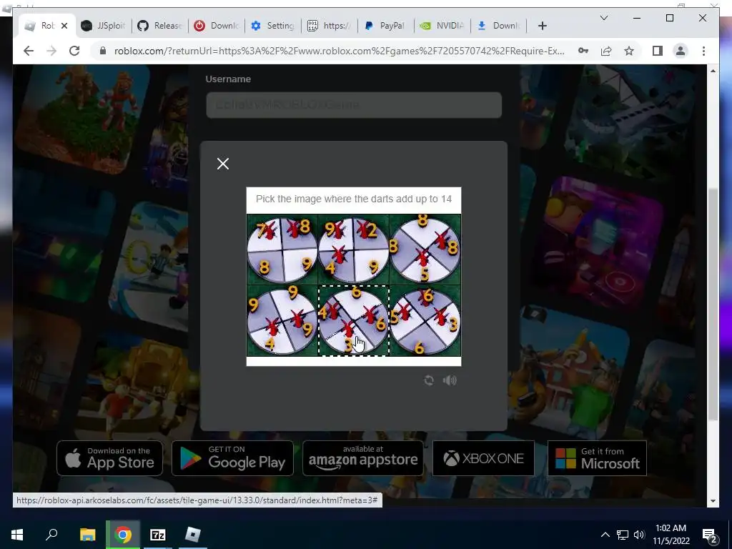Image resolution: width=732 pixels, height=549 pixels.
Task: Maximize the Chrome window
Action: [x=669, y=18]
